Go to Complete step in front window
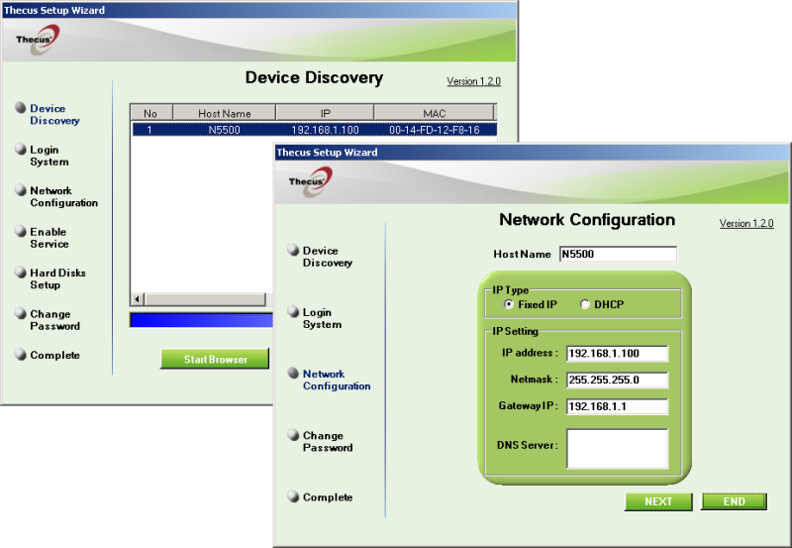 pyautogui.click(x=328, y=497)
